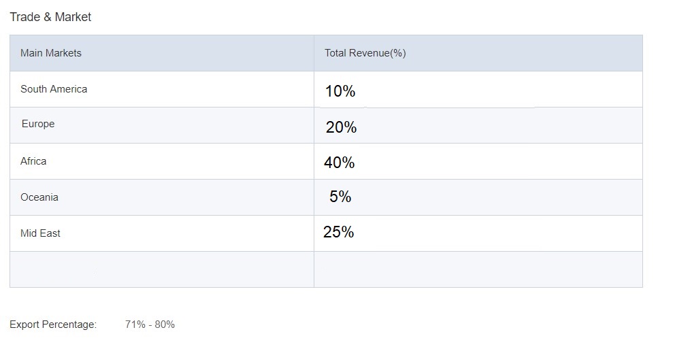The image size is (675, 349).
Task: Click the 5% revenue value
Action: [x=340, y=197]
